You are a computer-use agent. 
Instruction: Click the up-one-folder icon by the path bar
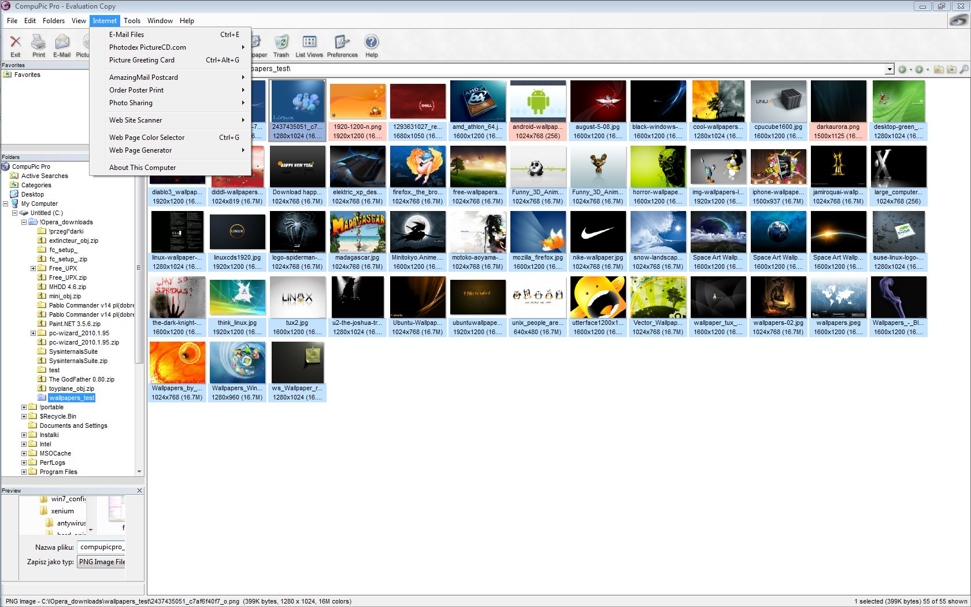(939, 69)
